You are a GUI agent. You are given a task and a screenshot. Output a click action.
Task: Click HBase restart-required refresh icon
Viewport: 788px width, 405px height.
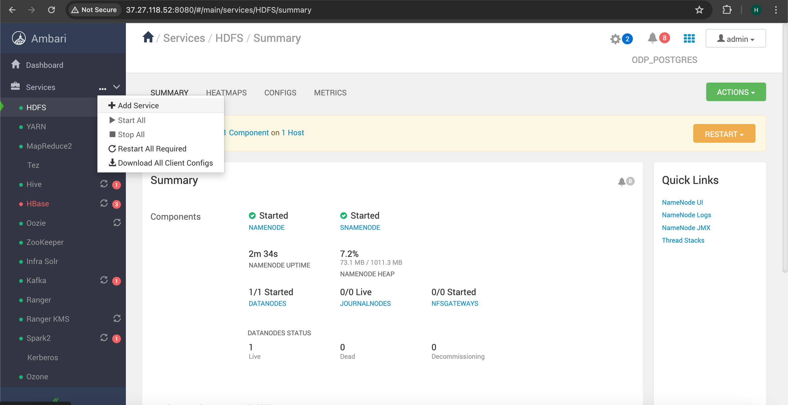tap(104, 203)
